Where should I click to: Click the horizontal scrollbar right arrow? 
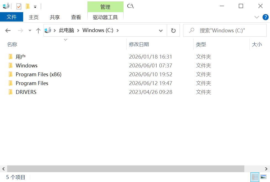(266, 169)
